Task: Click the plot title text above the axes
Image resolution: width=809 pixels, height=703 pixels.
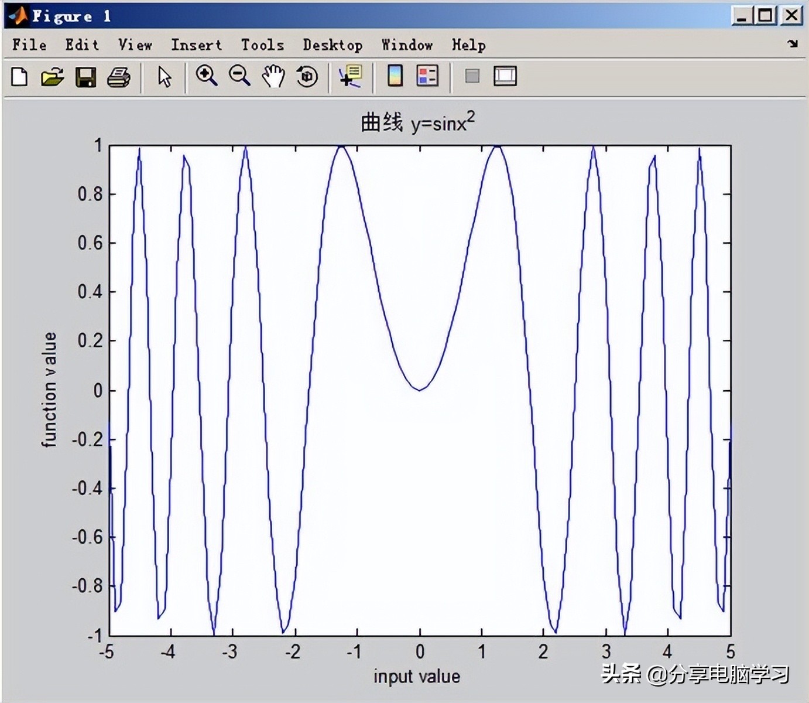Action: click(x=417, y=123)
